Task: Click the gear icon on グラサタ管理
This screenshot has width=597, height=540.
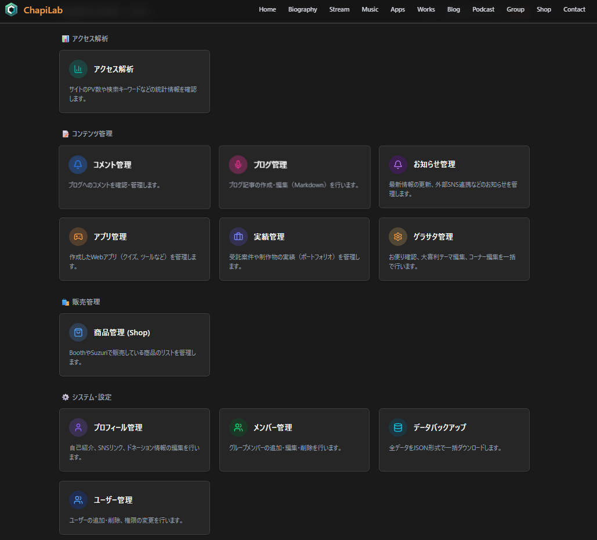Action: [398, 237]
